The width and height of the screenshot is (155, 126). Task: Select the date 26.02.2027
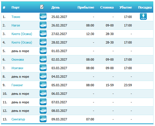[59, 25]
